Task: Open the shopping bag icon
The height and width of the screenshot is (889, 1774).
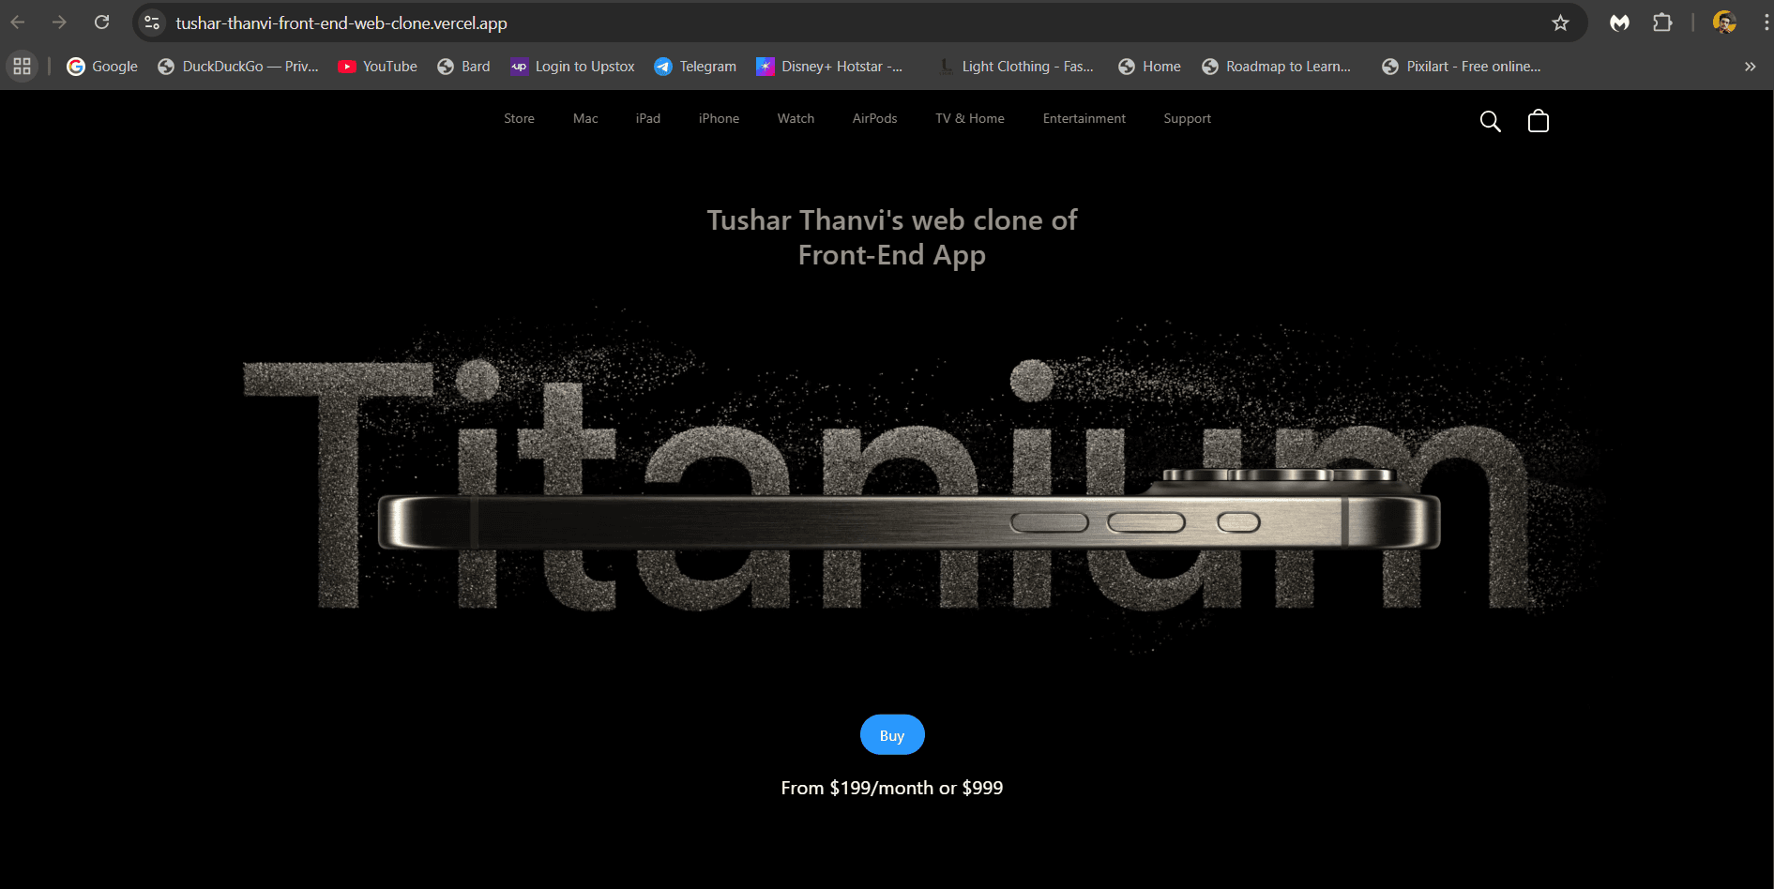Action: click(1539, 121)
